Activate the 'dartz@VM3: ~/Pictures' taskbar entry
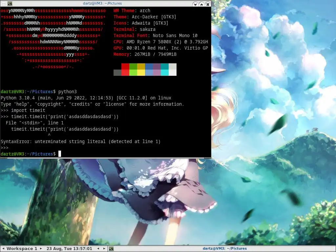 224,249
